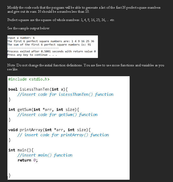Click the getSum insert code comment

click(57, 115)
